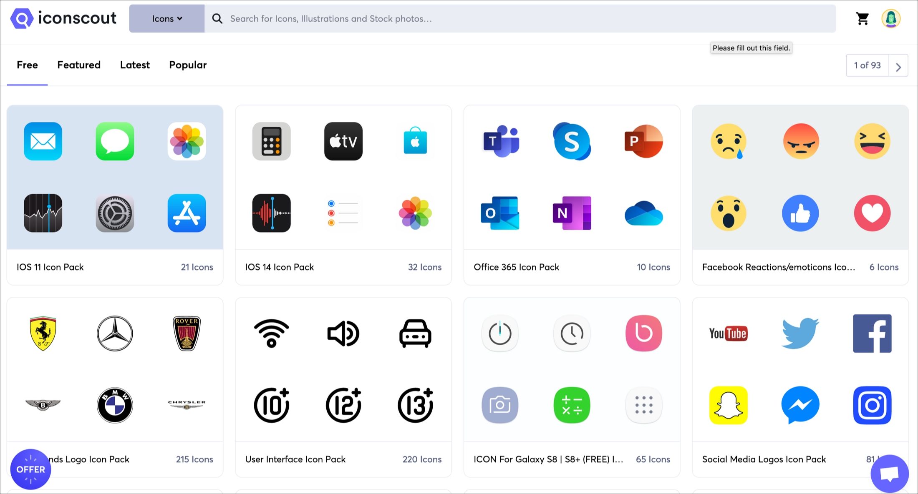Click the Iconscout logo
Viewport: 918px width, 494px height.
click(x=63, y=18)
